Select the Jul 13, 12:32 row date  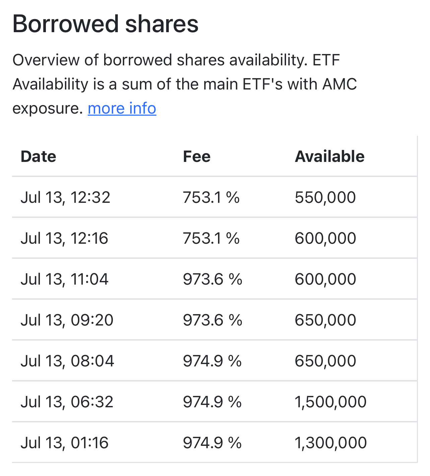(65, 197)
